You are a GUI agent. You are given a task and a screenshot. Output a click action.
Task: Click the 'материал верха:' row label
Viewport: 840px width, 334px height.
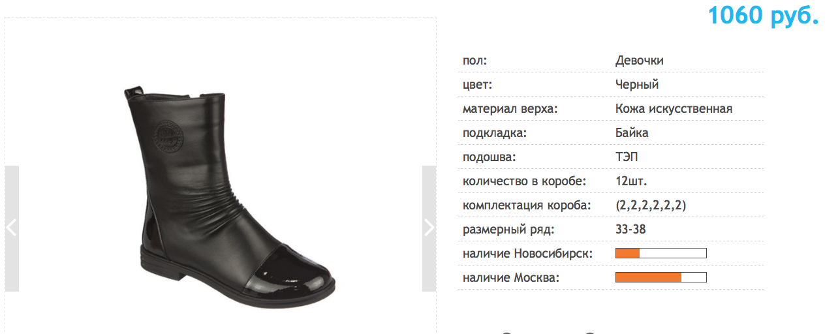point(510,109)
